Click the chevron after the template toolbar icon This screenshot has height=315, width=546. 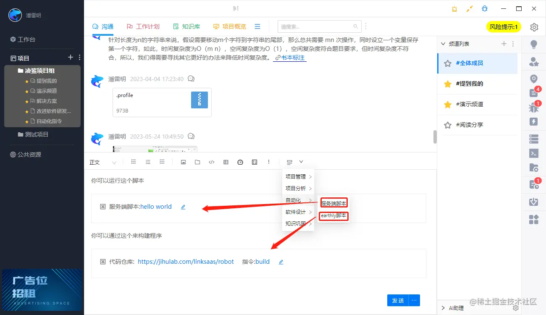pyautogui.click(x=301, y=162)
